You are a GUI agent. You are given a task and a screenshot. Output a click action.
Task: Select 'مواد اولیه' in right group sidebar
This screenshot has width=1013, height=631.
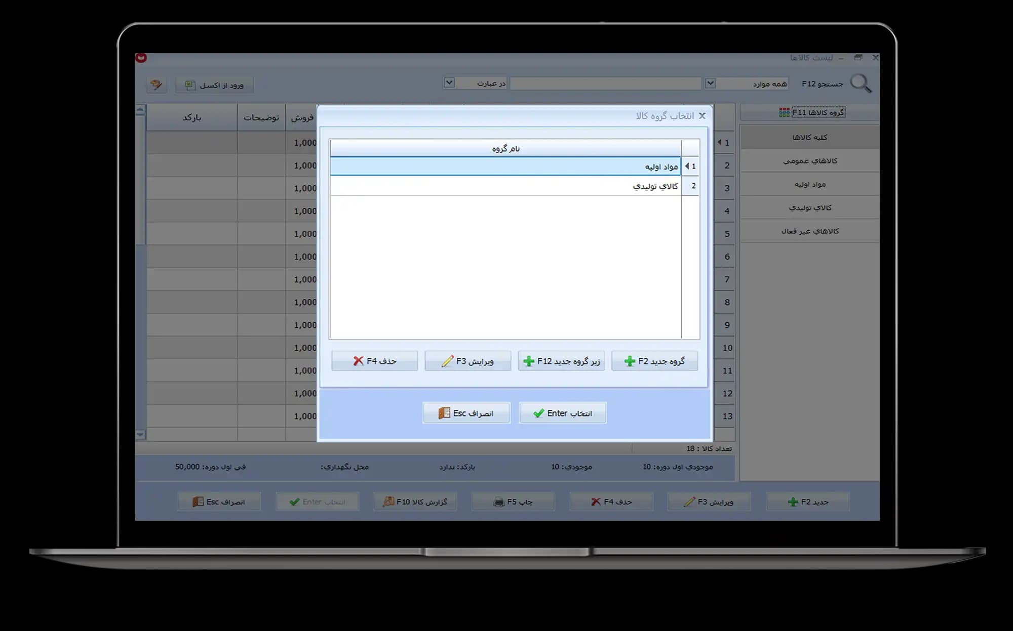809,184
